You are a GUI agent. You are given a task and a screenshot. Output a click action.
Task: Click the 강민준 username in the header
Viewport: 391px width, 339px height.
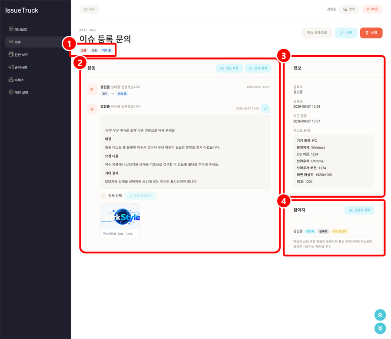[331, 9]
